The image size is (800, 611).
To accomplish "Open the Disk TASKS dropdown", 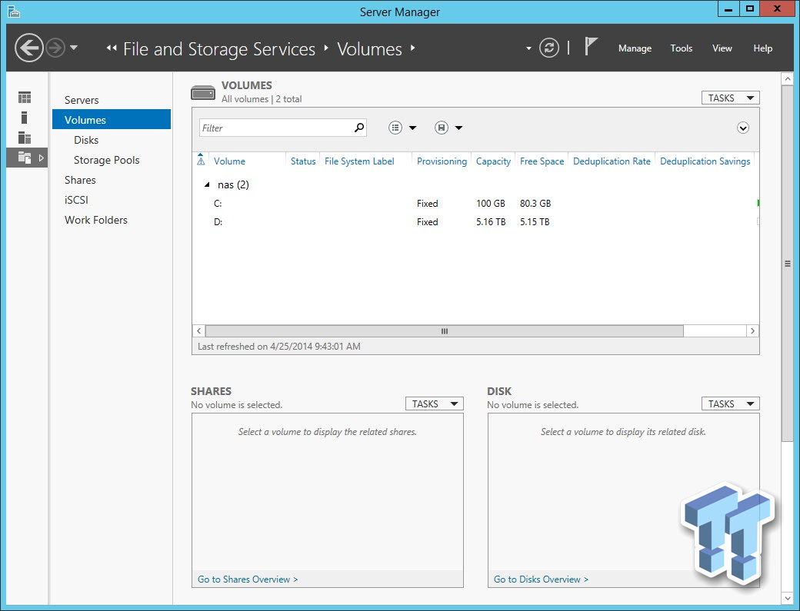I will pos(730,403).
